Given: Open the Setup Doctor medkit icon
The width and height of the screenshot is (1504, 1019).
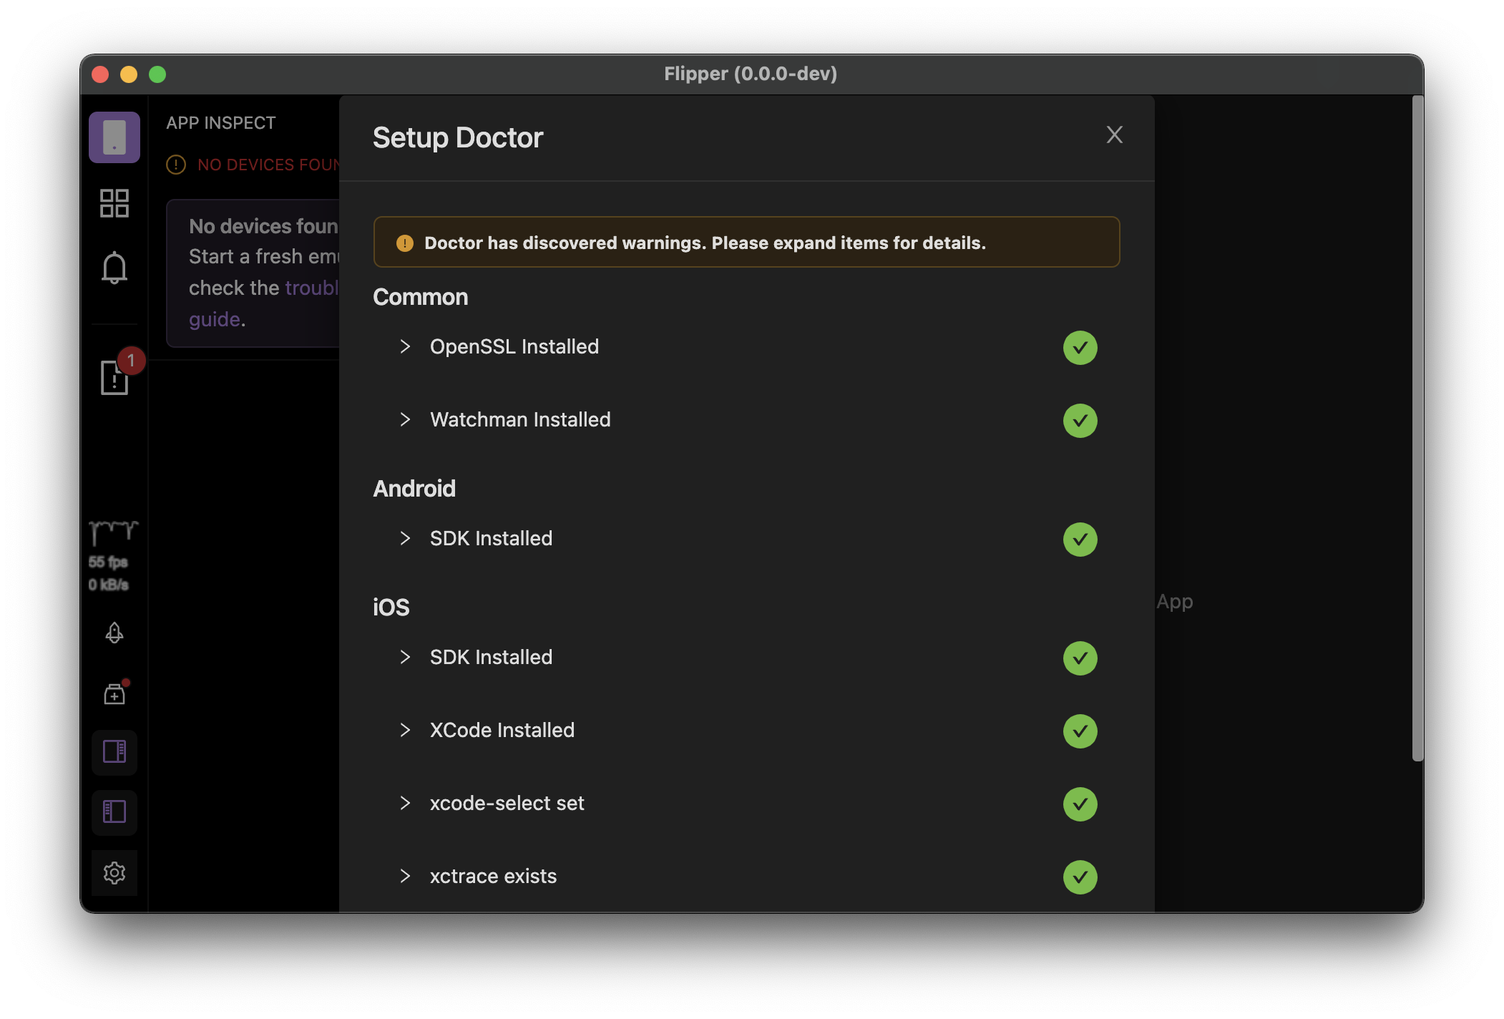Looking at the screenshot, I should 114,693.
